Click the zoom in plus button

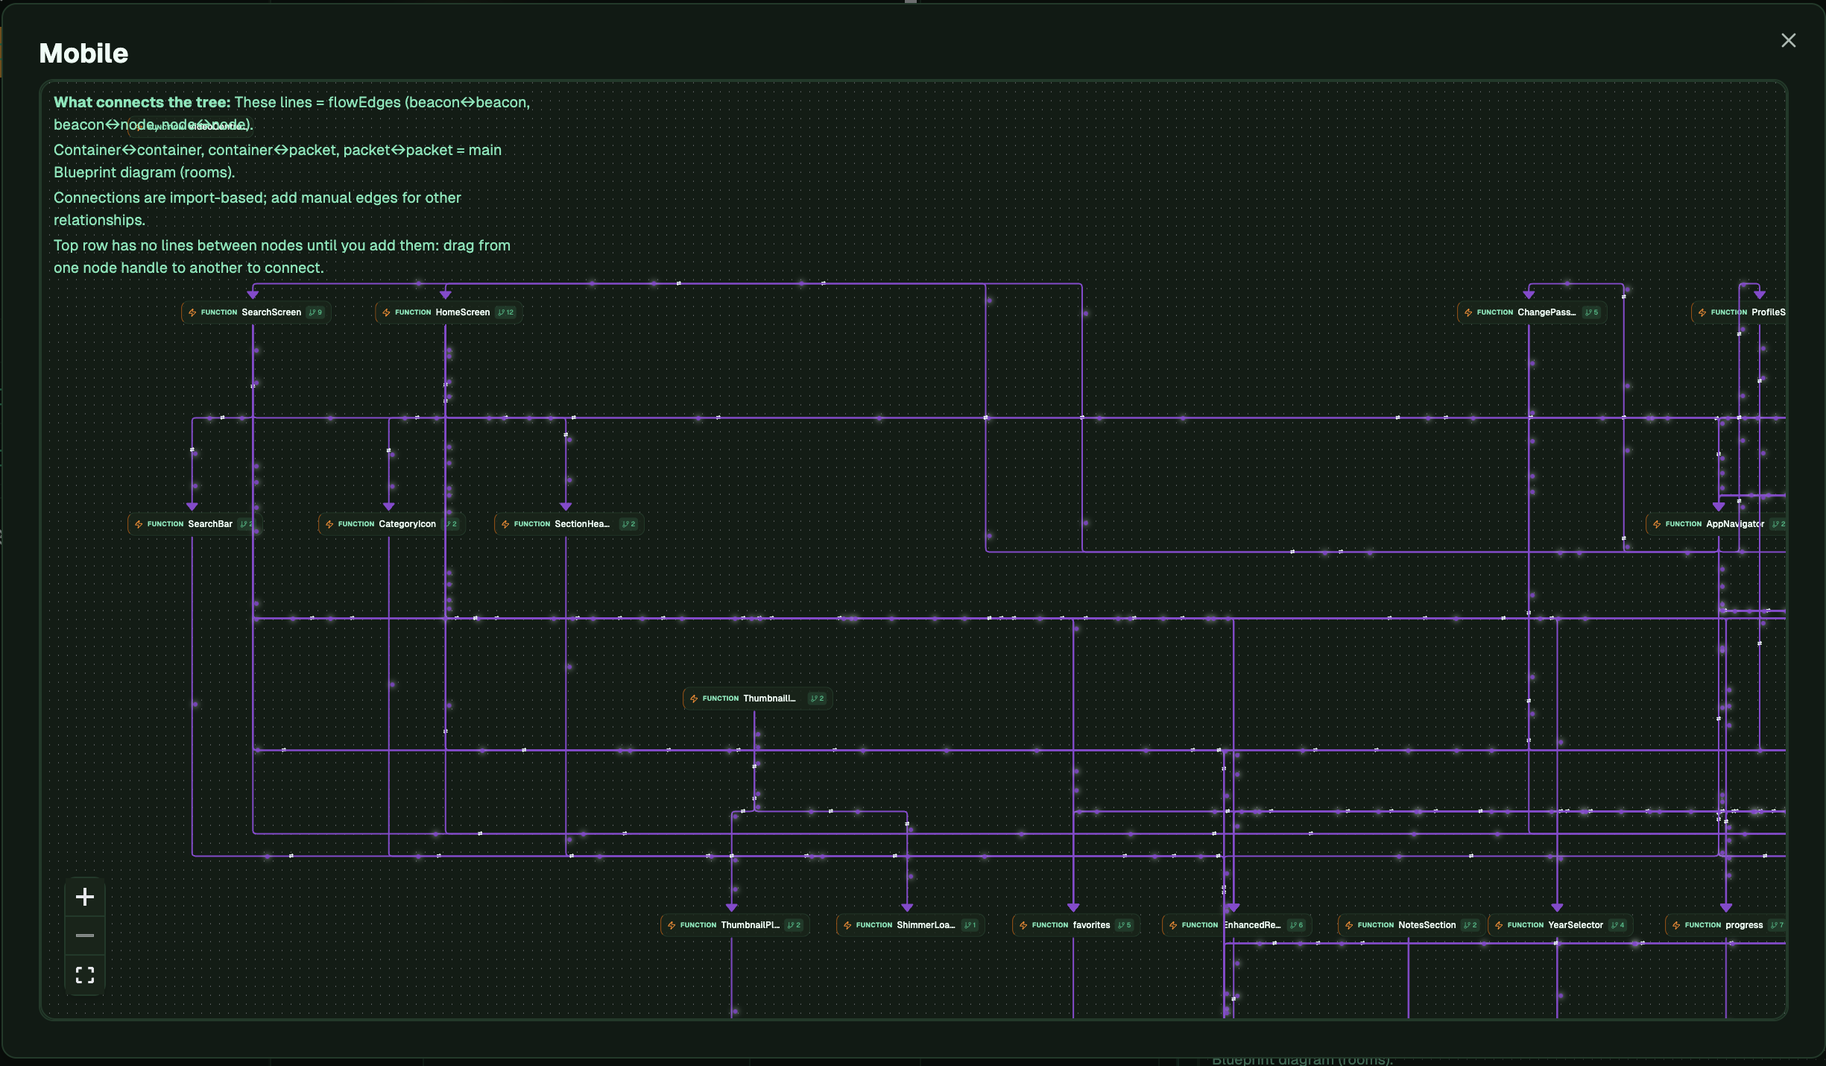tap(85, 897)
